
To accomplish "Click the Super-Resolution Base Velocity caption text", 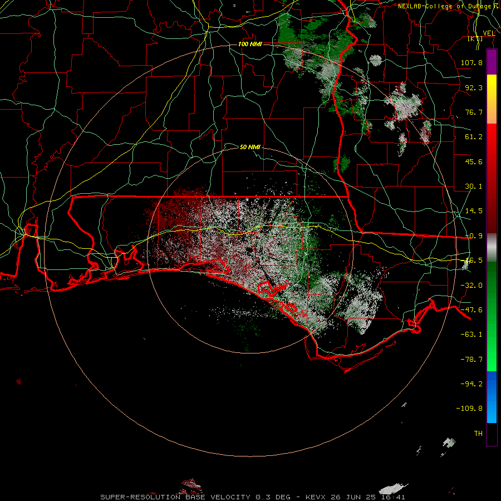I will (253, 497).
